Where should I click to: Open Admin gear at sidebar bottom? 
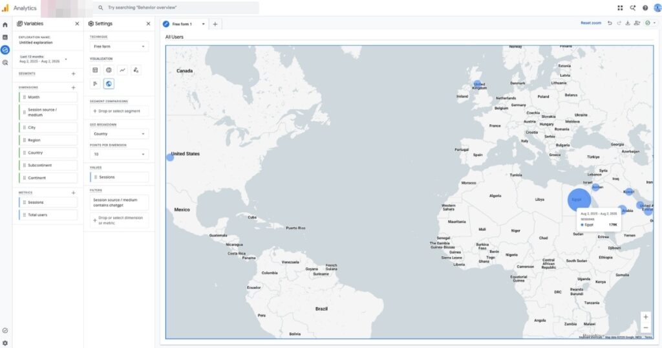coord(5,343)
